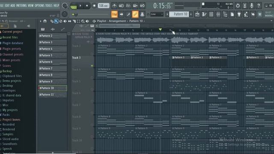This screenshot has width=274, height=154.
Task: Click the Record button in transport
Action: tap(94, 6)
